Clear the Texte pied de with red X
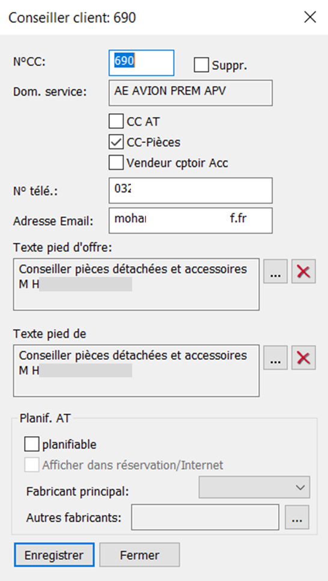Viewport: 328px width, 581px height. click(303, 358)
